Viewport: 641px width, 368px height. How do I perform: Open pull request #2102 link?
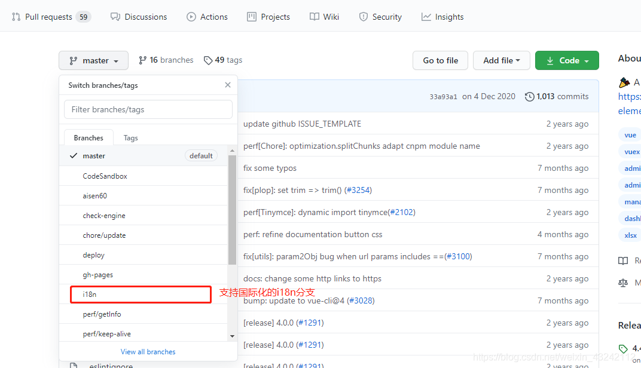(x=401, y=212)
